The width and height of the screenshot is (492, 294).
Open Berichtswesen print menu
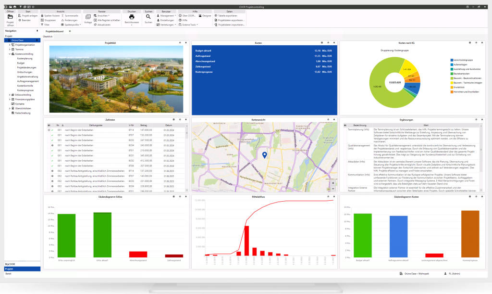pyautogui.click(x=132, y=19)
